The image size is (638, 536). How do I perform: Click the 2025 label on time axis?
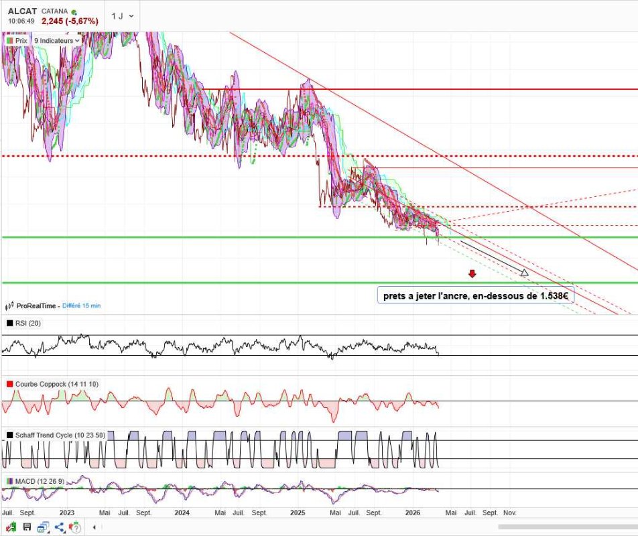298,513
